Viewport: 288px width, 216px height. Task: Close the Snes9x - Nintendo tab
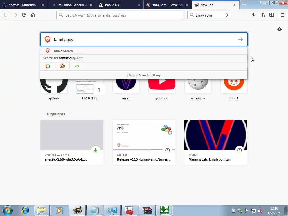pyautogui.click(x=43, y=5)
